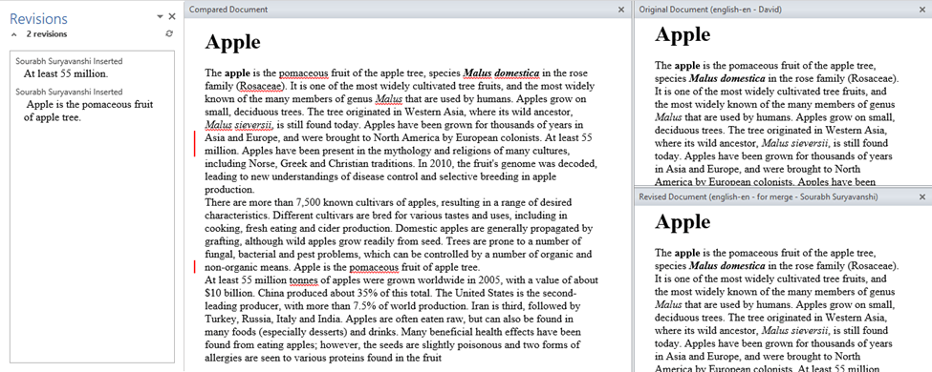Click the Original Document (english-en - David) title bar
The height and width of the screenshot is (372, 932).
point(782,10)
